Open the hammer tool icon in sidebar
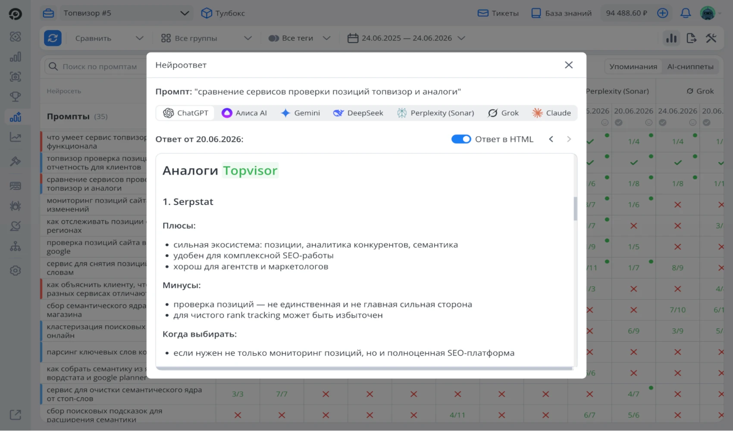The image size is (733, 431). tap(16, 161)
